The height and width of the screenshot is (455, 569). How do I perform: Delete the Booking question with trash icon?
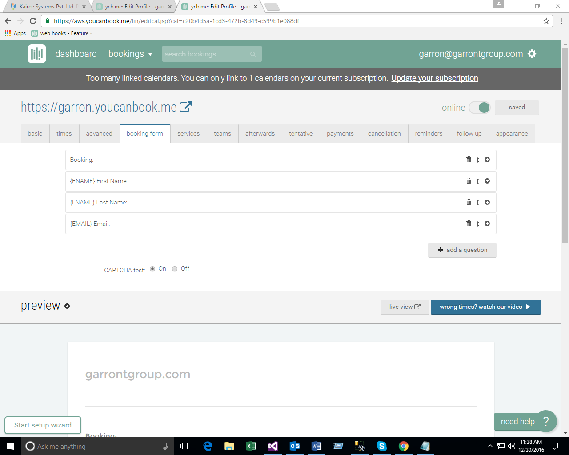point(469,160)
